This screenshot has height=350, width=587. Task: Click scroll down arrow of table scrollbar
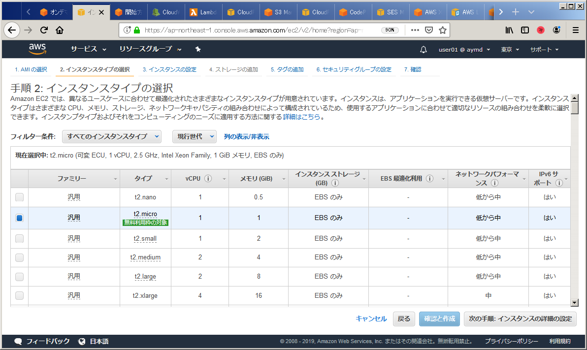(575, 303)
